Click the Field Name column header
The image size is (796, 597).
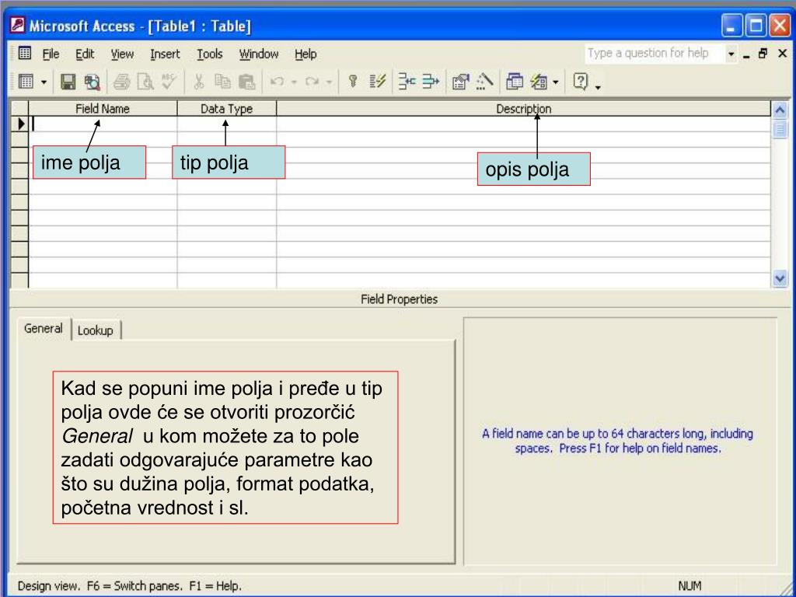pos(103,109)
